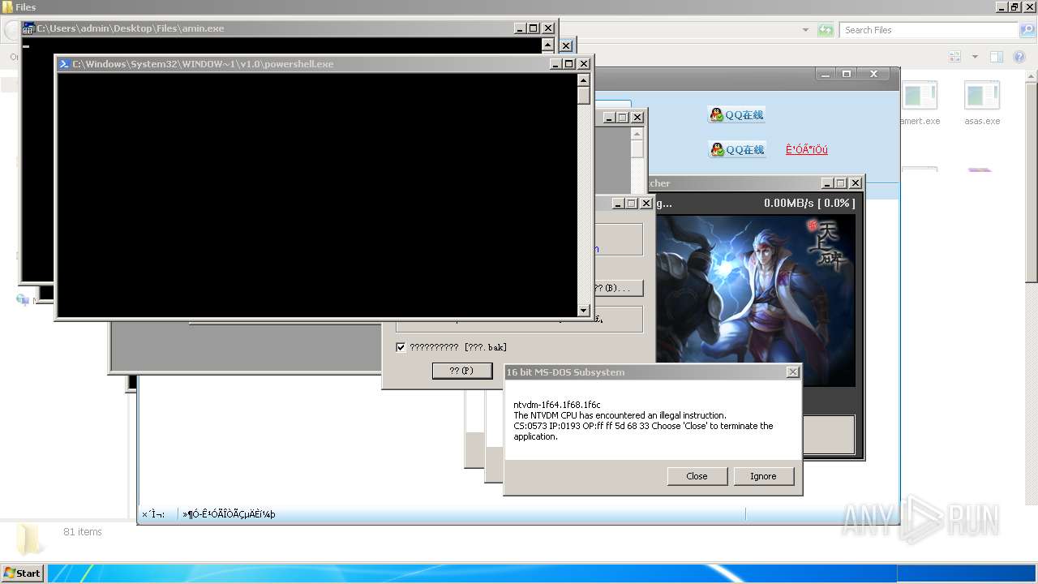Viewport: 1038px width, 584px height.
Task: Click the amin.exe console title bar icon
Action: pyautogui.click(x=28, y=28)
